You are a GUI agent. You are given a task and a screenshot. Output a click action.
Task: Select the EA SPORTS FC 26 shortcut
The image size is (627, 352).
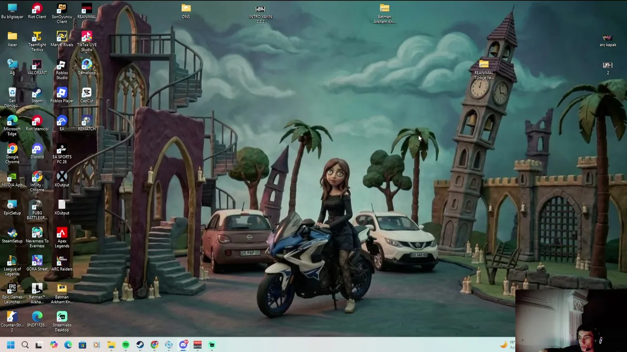click(x=62, y=154)
